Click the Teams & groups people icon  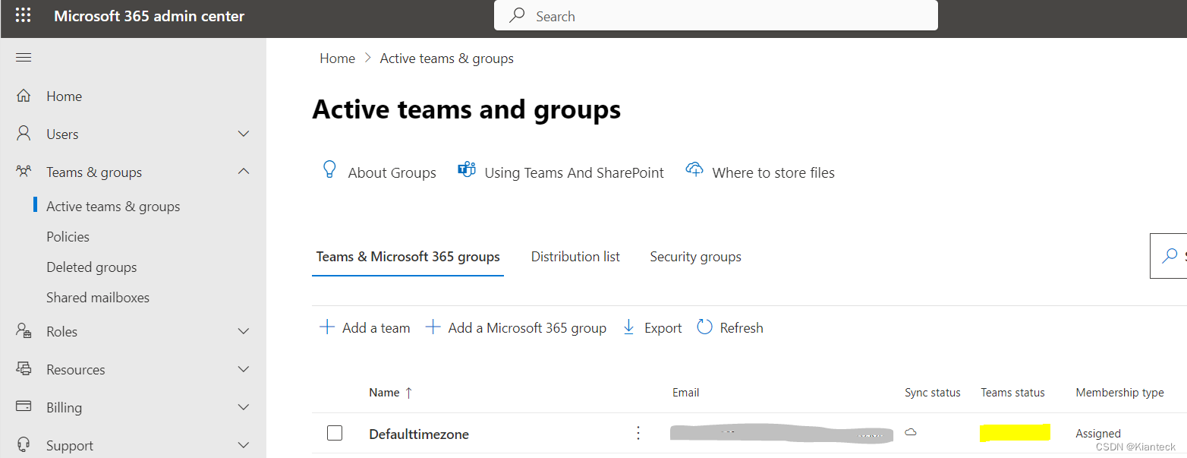(x=24, y=172)
